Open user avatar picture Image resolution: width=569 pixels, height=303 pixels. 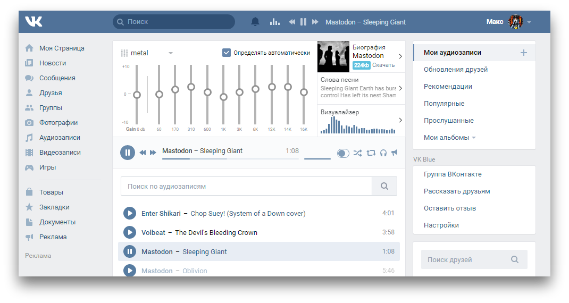tap(515, 22)
